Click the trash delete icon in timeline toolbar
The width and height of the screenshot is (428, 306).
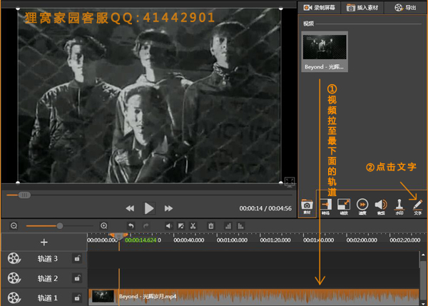pyautogui.click(x=211, y=226)
